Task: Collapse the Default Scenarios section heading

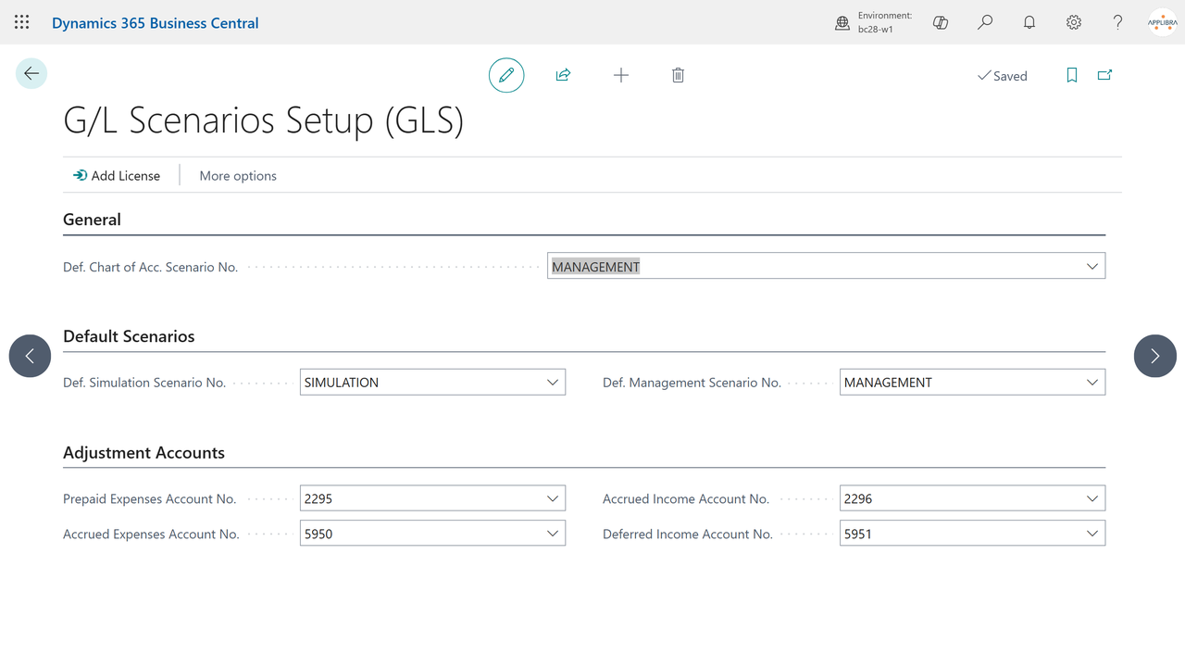Action: click(x=129, y=336)
